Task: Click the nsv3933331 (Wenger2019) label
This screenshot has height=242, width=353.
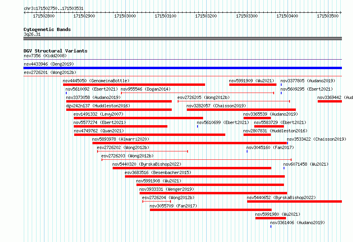Action: pyautogui.click(x=167, y=189)
